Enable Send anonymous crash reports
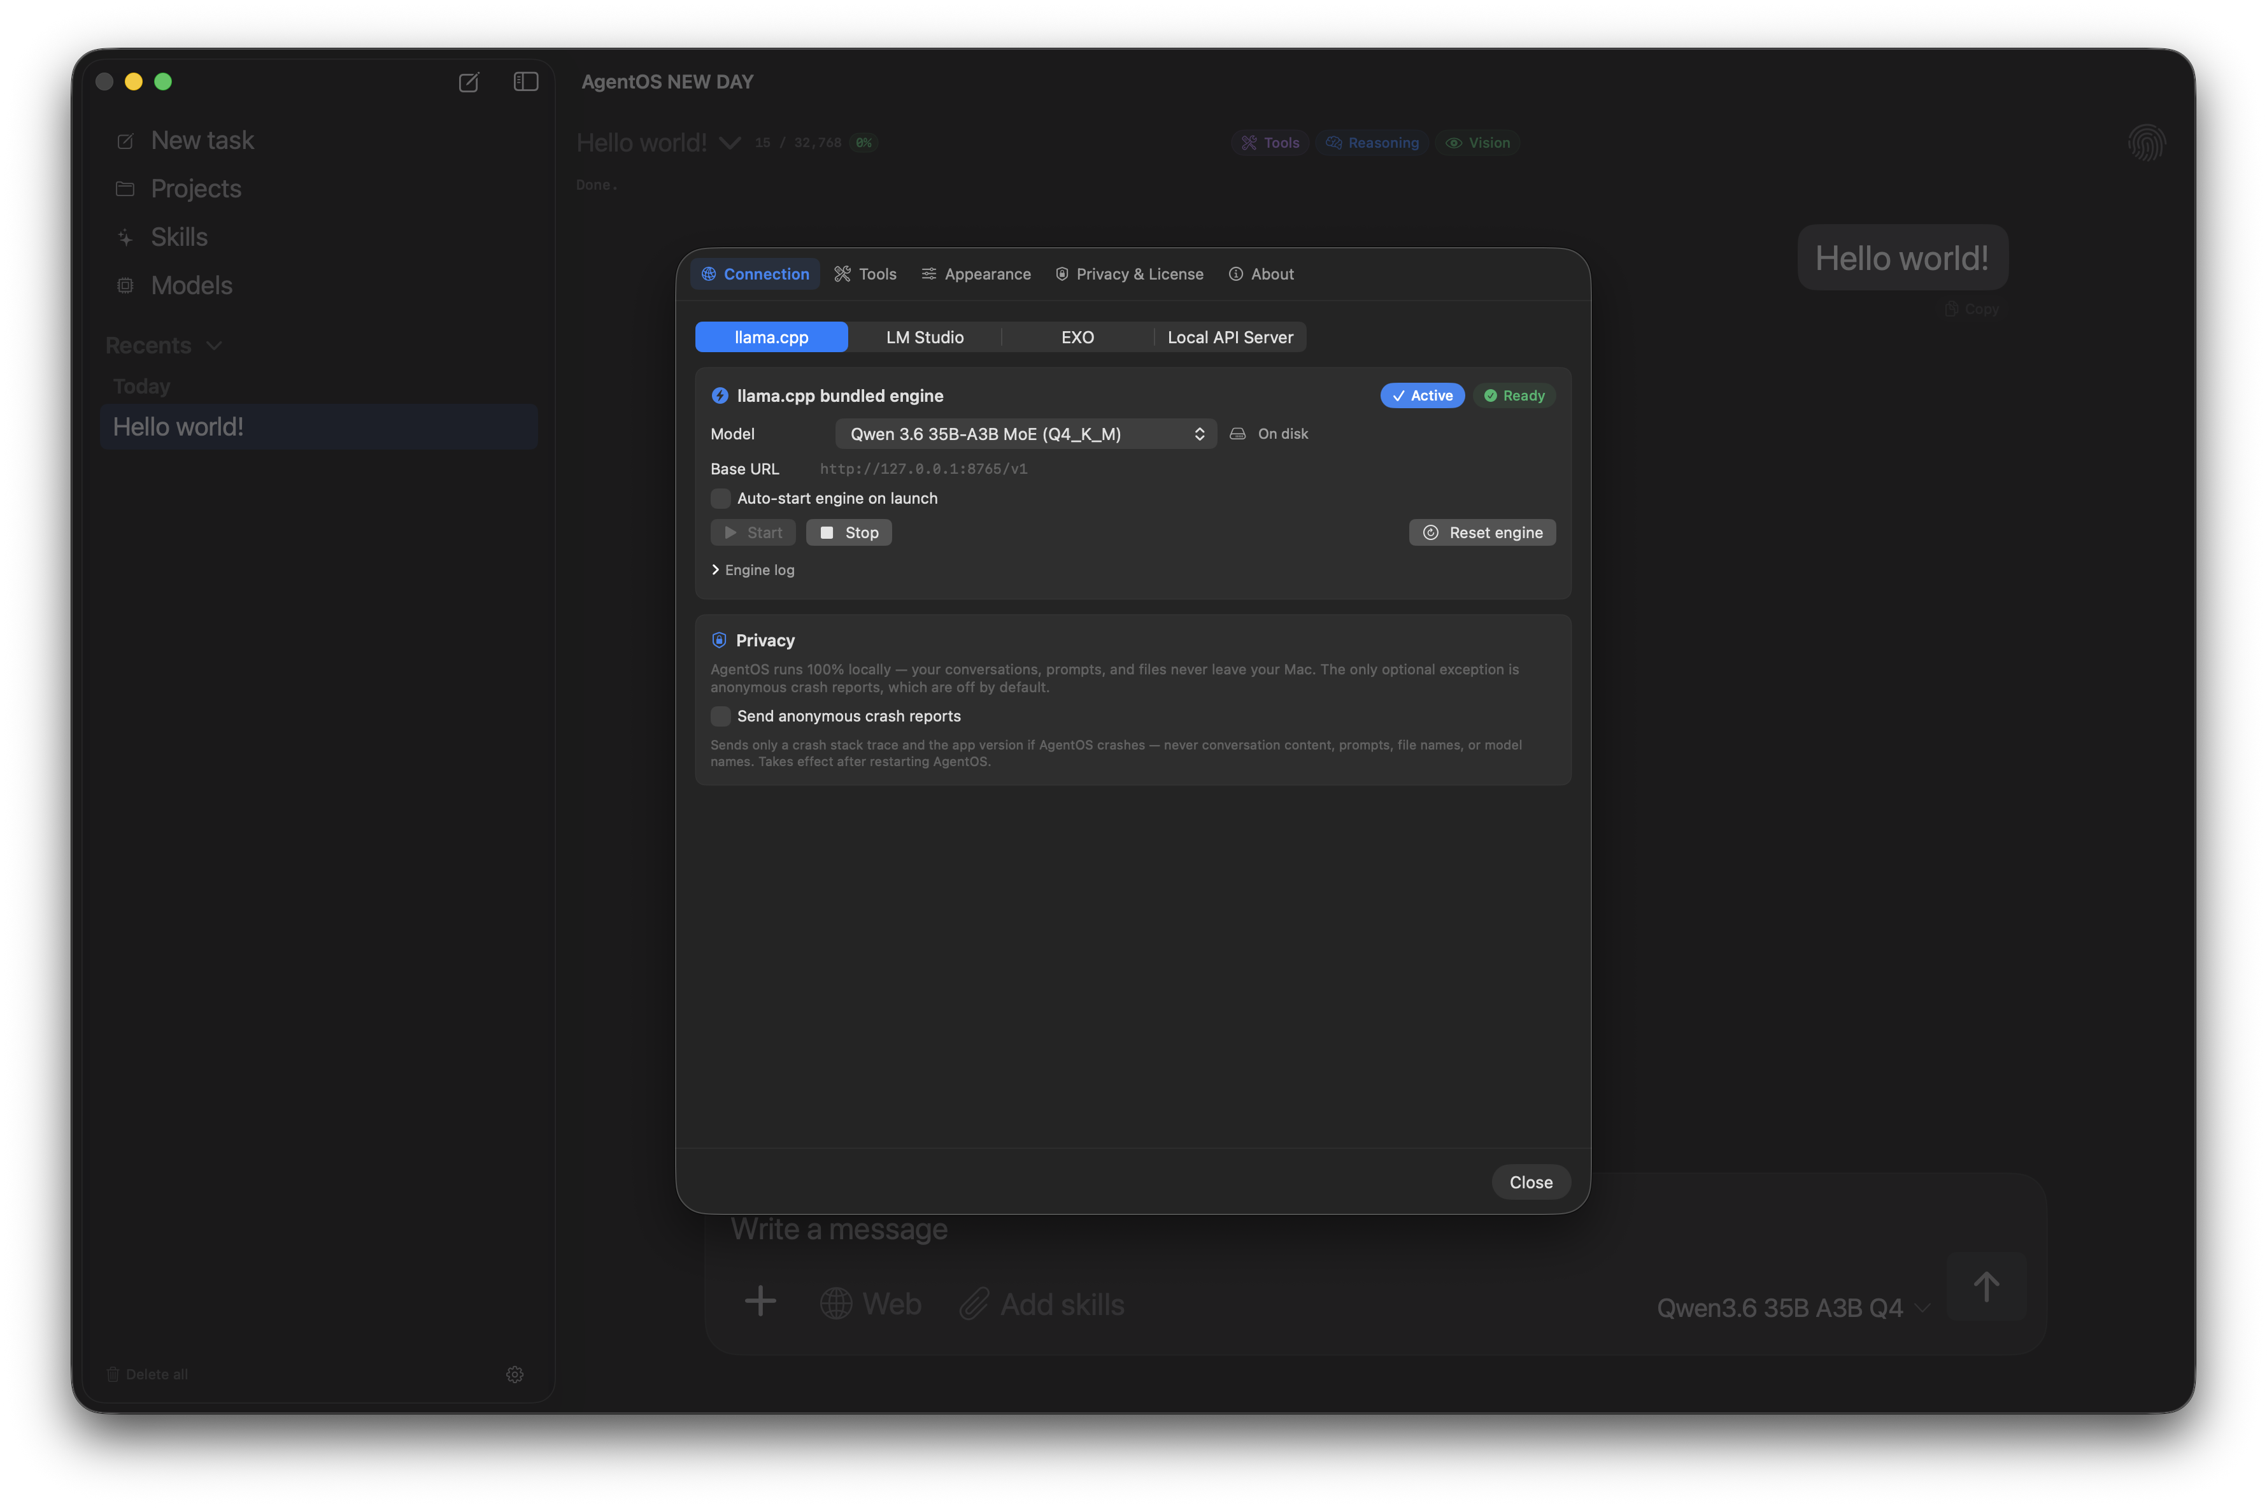2267x1508 pixels. (720, 716)
